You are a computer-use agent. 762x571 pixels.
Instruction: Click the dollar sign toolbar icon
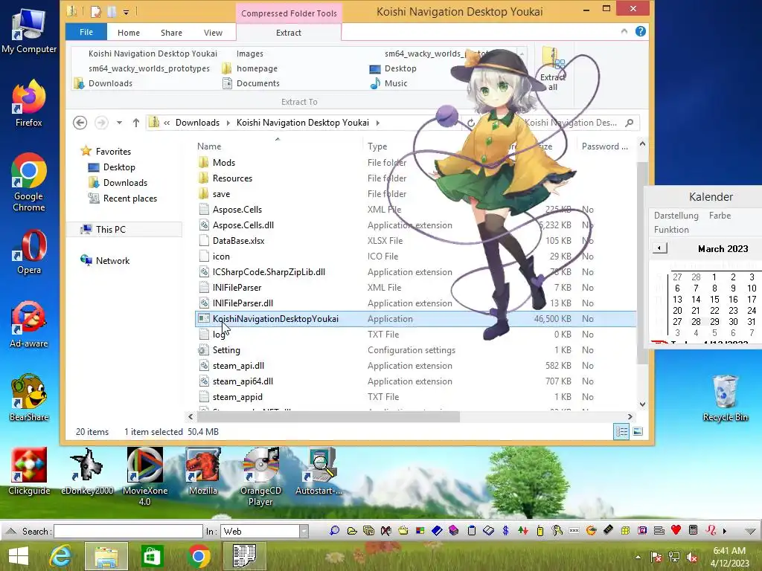coord(505,531)
